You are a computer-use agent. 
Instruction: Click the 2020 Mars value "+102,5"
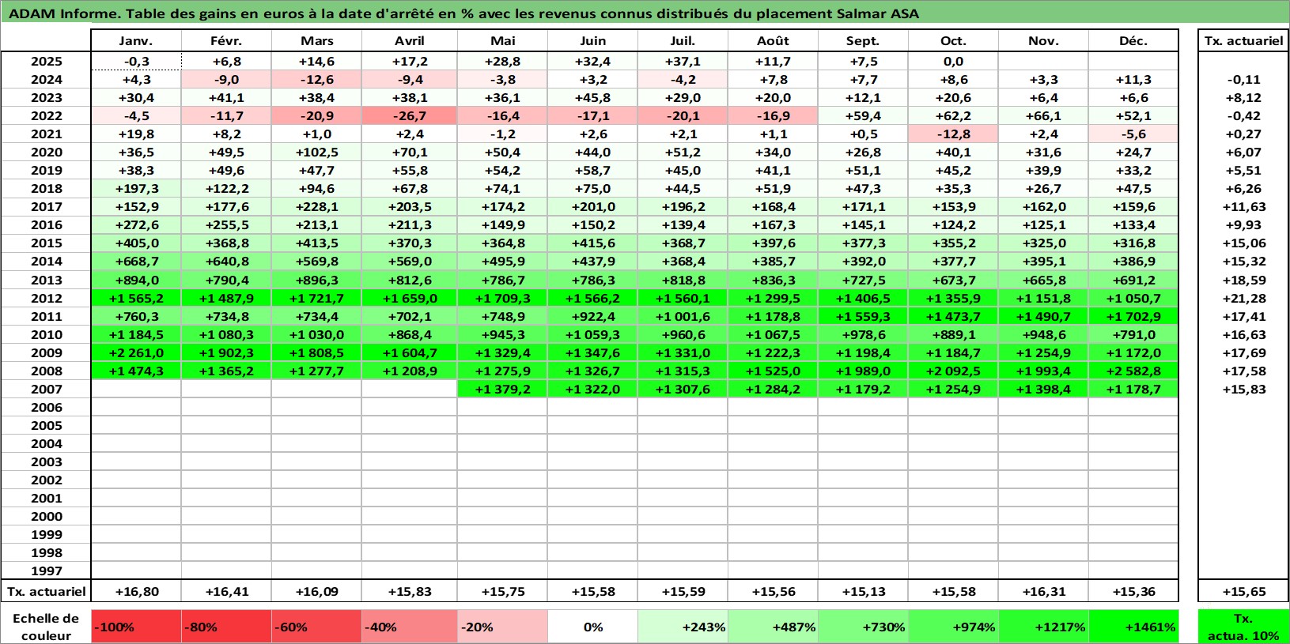click(x=316, y=153)
